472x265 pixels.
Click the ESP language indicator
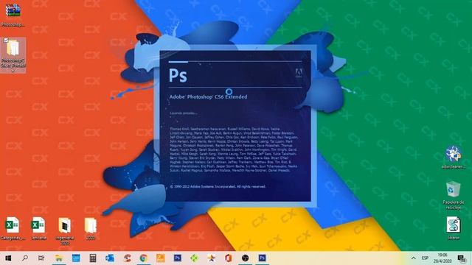tap(425, 258)
